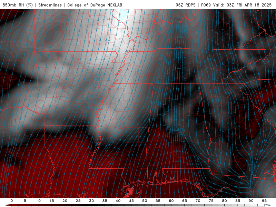Select the 95 value on the colorbar

(x=264, y=201)
